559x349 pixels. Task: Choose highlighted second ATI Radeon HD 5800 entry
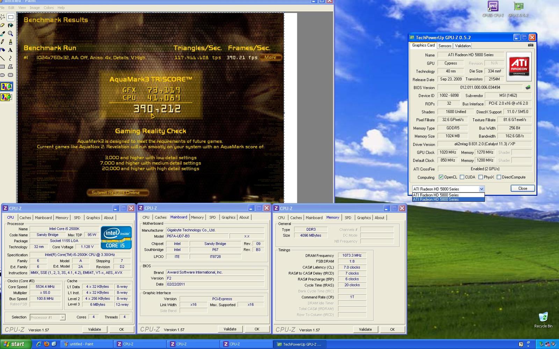click(448, 200)
